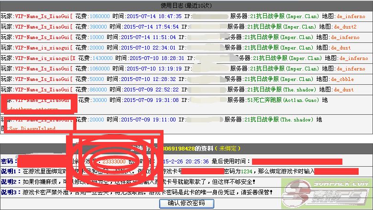Image resolution: width=373 pixels, height=210 pixels.
Task: Click the 使用日志(最近10次) table header
Action: (186, 6)
